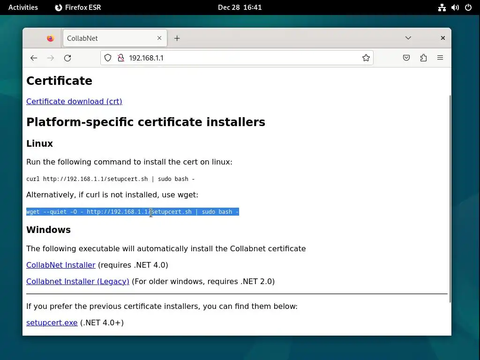Open the CollabNet Installer link
The width and height of the screenshot is (480, 360).
pyautogui.click(x=61, y=265)
